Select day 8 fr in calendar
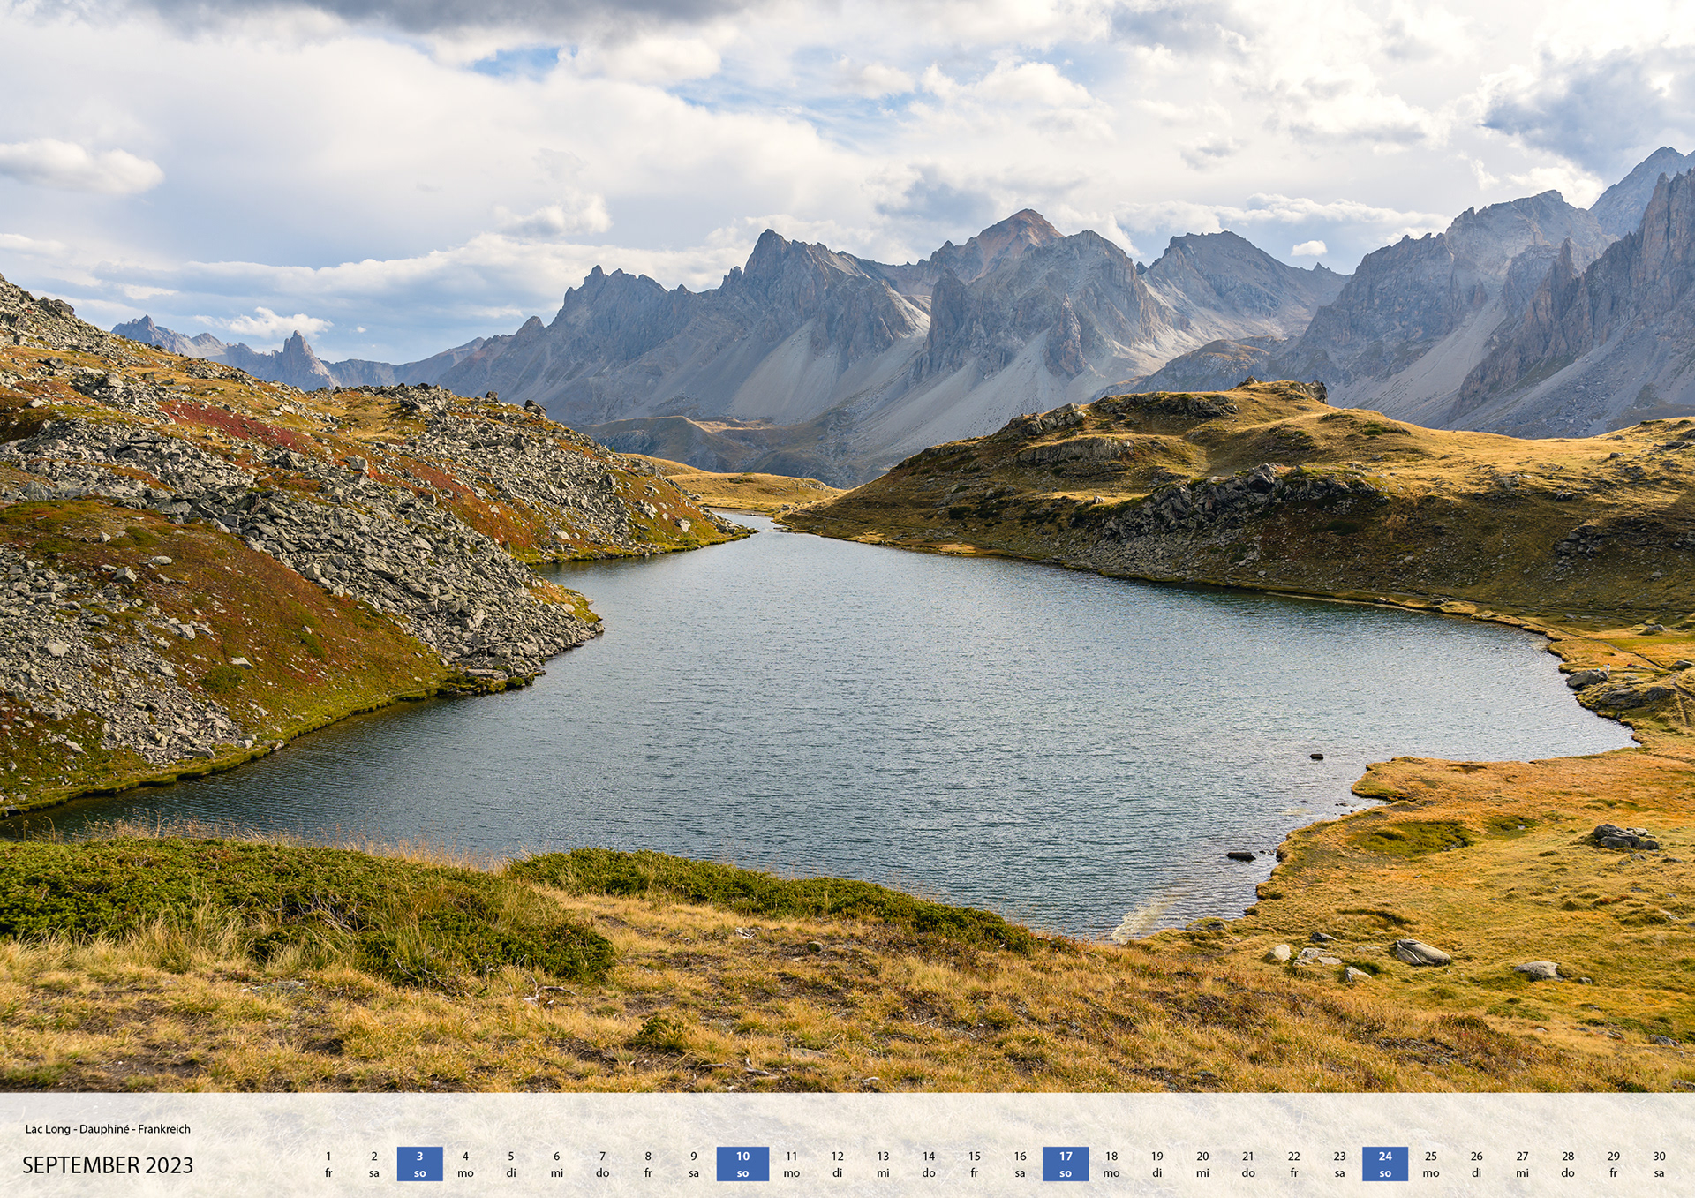The image size is (1695, 1198). [648, 1164]
